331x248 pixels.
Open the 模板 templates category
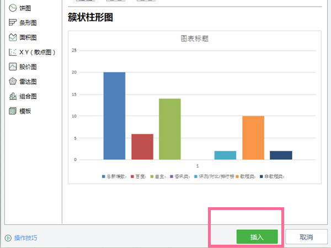click(22, 111)
